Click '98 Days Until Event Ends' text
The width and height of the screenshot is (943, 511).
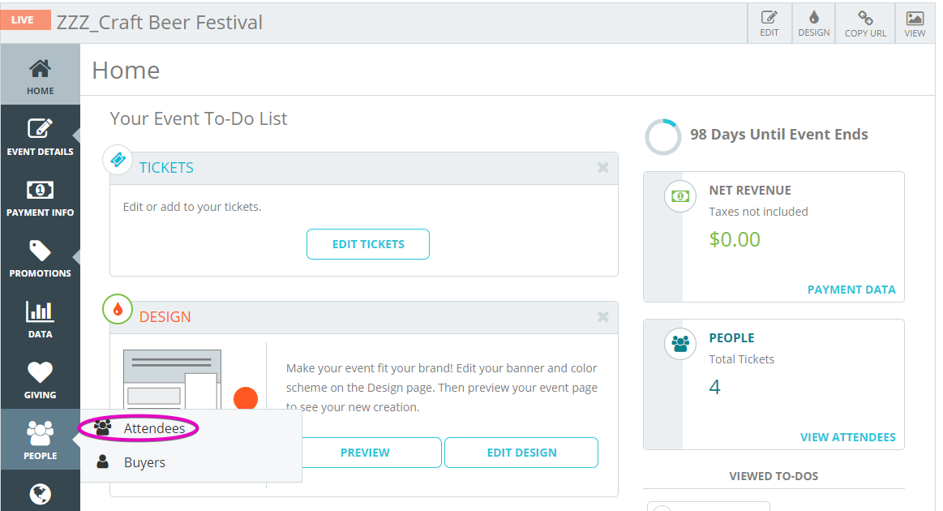pyautogui.click(x=779, y=134)
